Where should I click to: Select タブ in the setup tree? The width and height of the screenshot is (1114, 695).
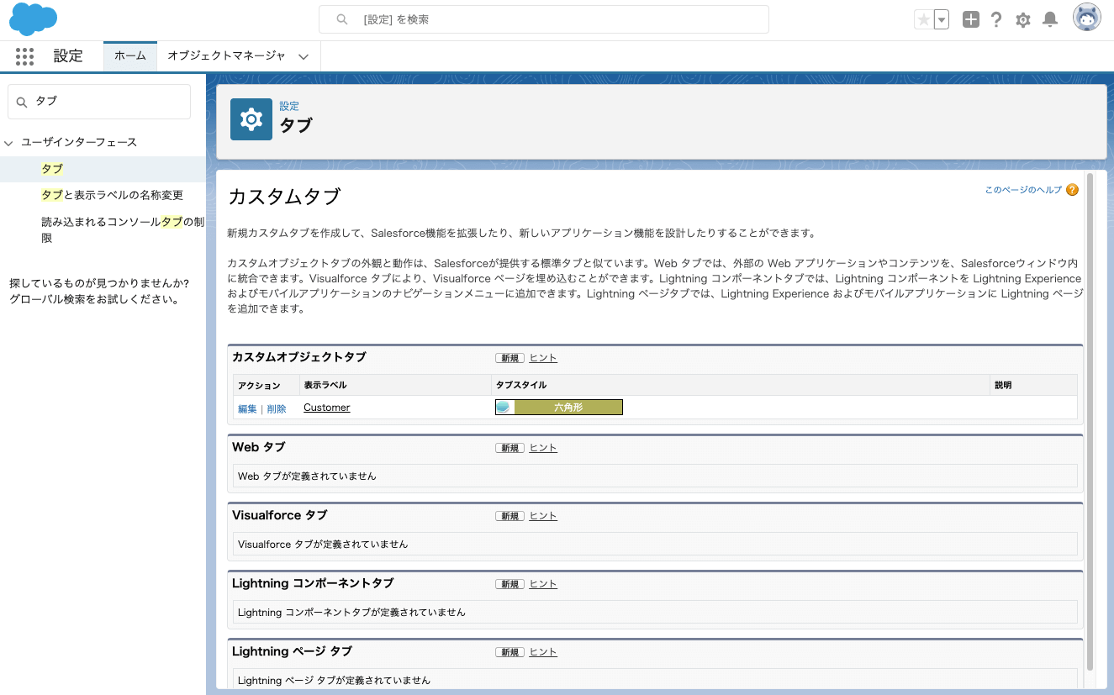(52, 169)
